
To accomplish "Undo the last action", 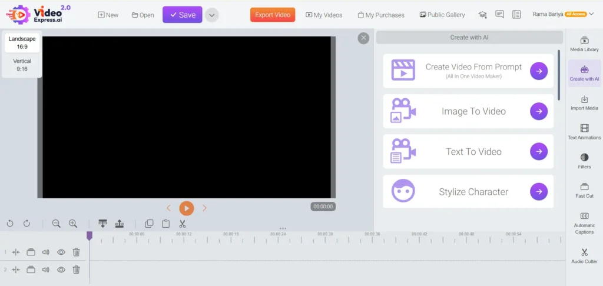I will click(x=10, y=224).
